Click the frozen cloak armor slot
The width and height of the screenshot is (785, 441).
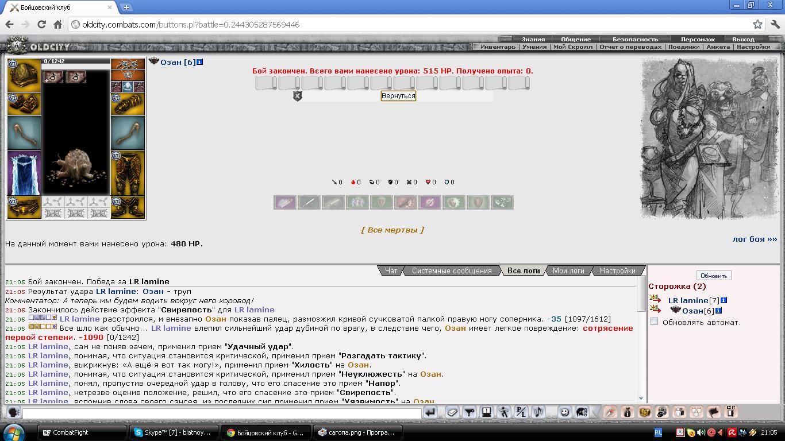tap(24, 173)
